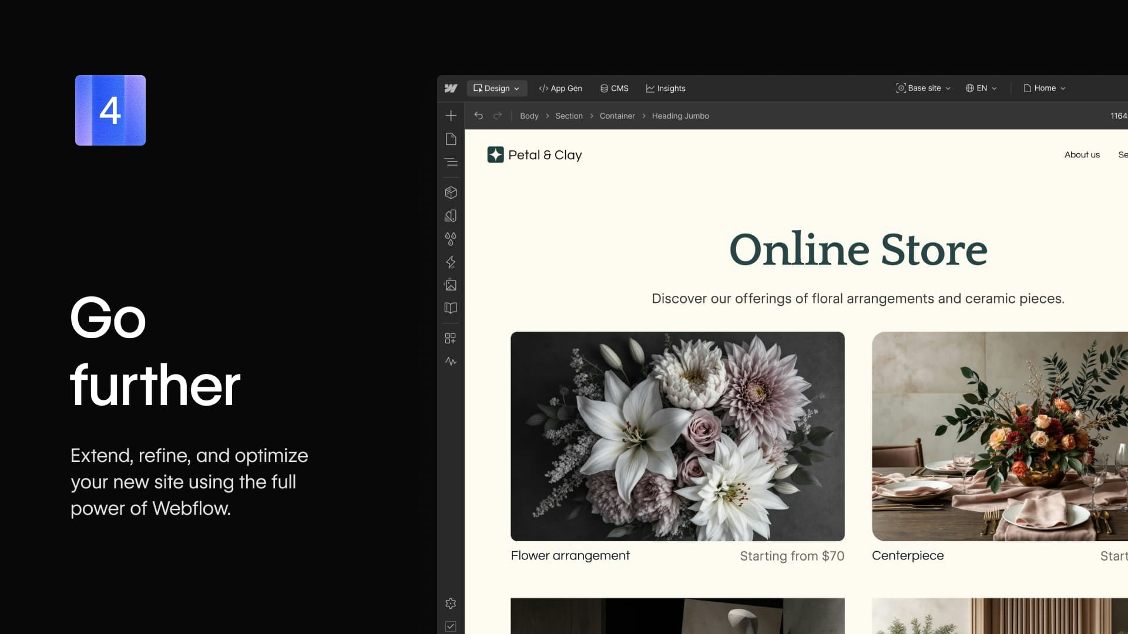This screenshot has height=634, width=1128.
Task: Open the Variables panel
Action: [x=451, y=239]
